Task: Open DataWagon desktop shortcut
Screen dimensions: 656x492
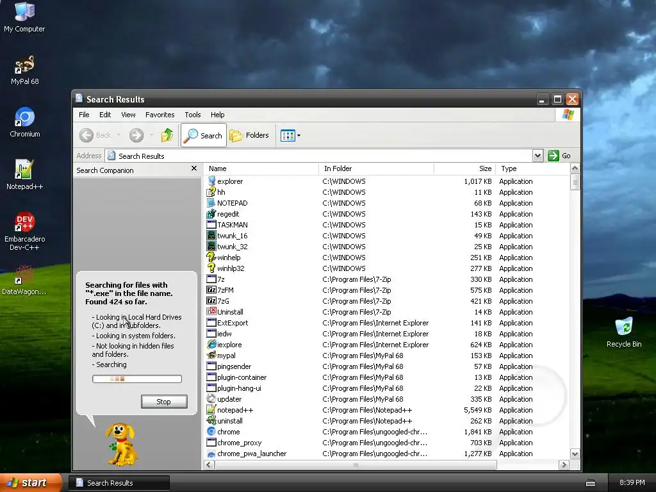Action: [x=24, y=280]
